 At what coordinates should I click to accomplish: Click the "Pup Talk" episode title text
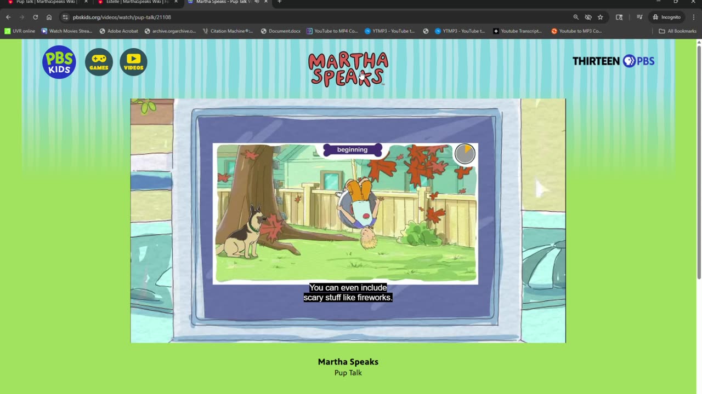[348, 373]
